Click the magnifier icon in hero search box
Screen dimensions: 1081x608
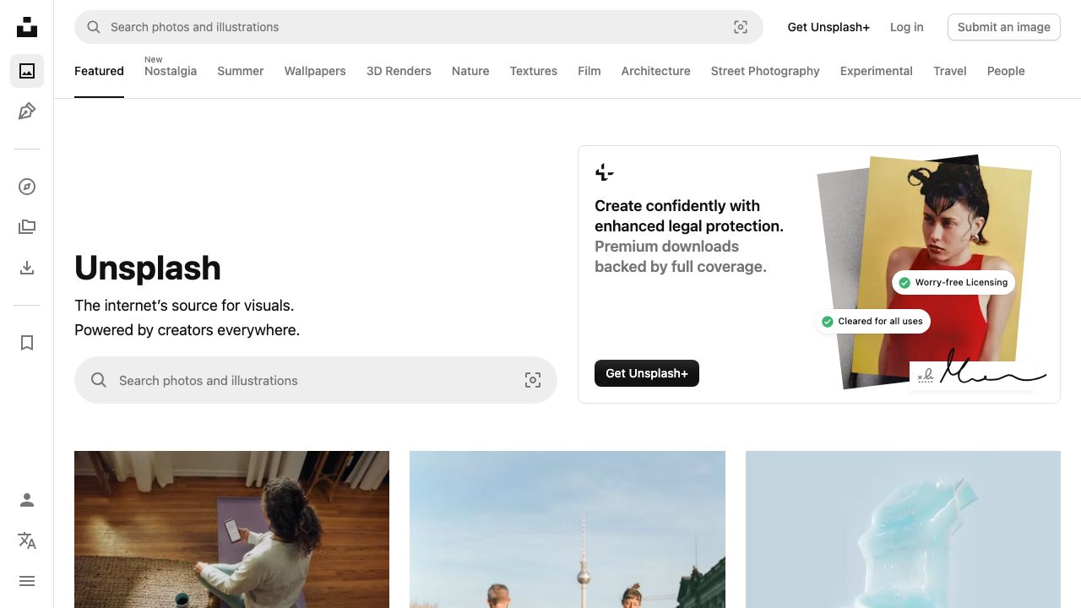point(99,380)
